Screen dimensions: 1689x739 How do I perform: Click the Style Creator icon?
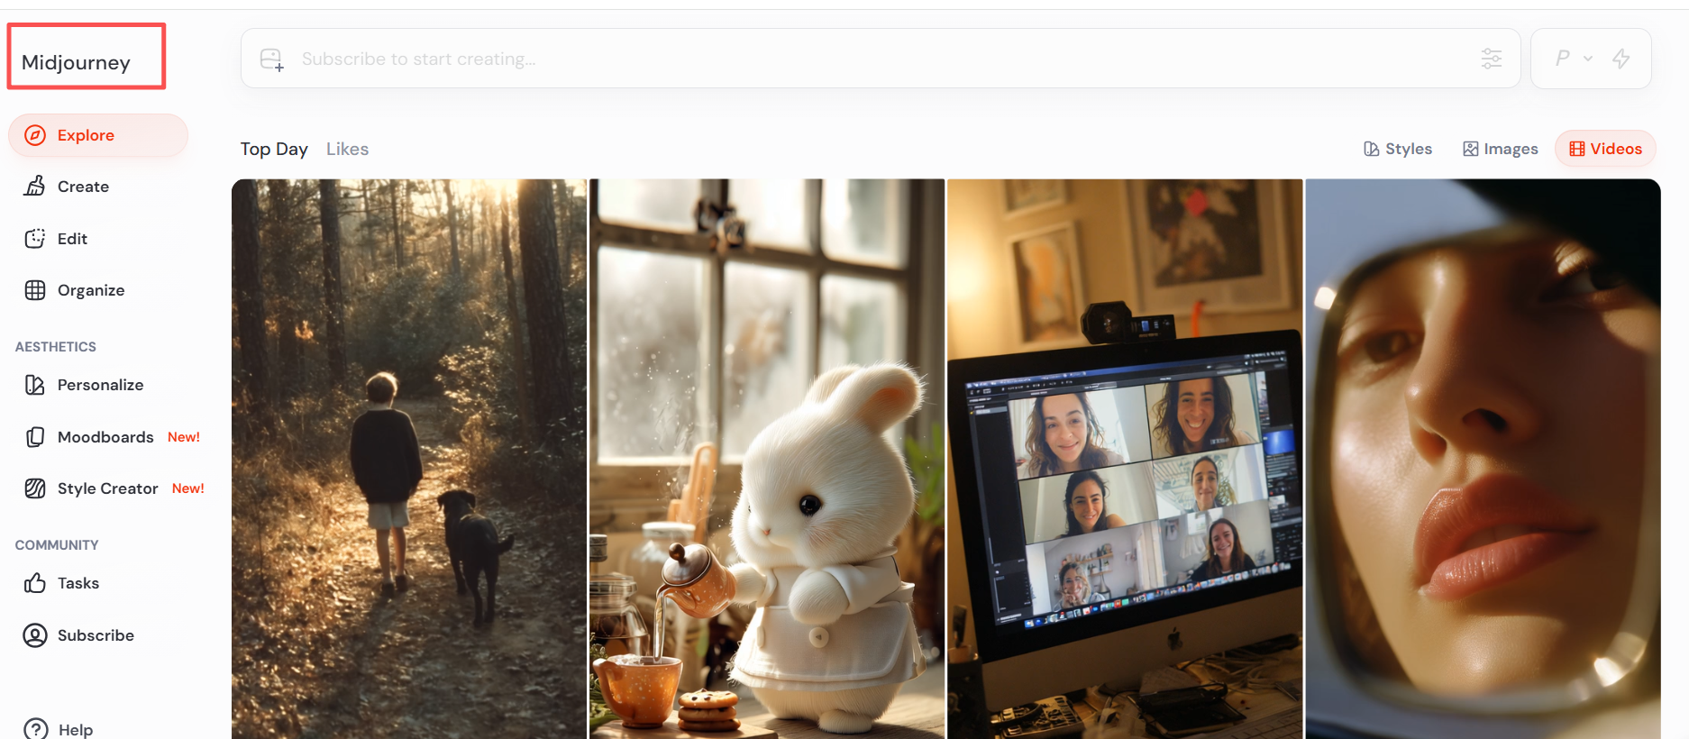click(35, 488)
